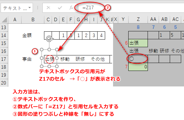Click the amount cell showing 4
The height and width of the screenshot is (120, 184).
pyautogui.click(x=101, y=35)
